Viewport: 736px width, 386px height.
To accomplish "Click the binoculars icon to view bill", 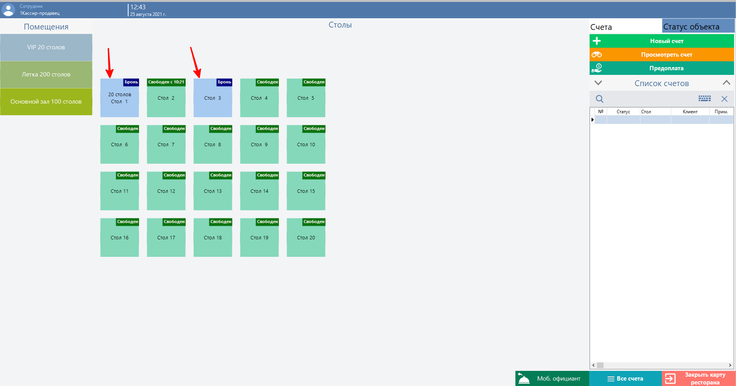I will pyautogui.click(x=597, y=55).
